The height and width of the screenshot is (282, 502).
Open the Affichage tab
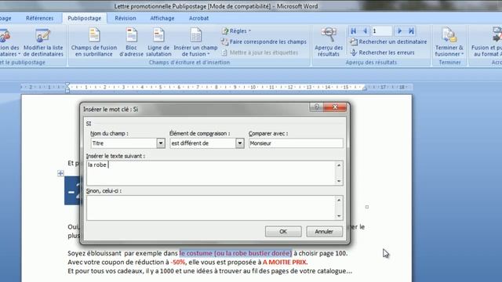pos(162,18)
